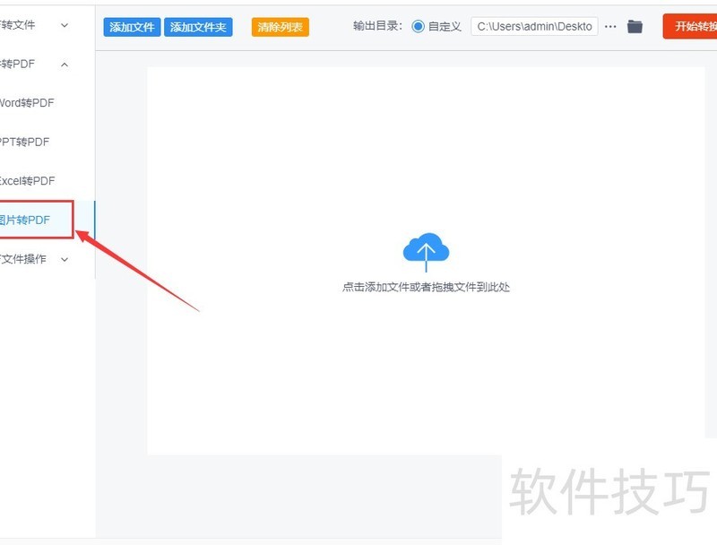This screenshot has height=545, width=717.
Task: Click the 点击添加文件或者拖拽文件到此处 text
Action: [426, 287]
